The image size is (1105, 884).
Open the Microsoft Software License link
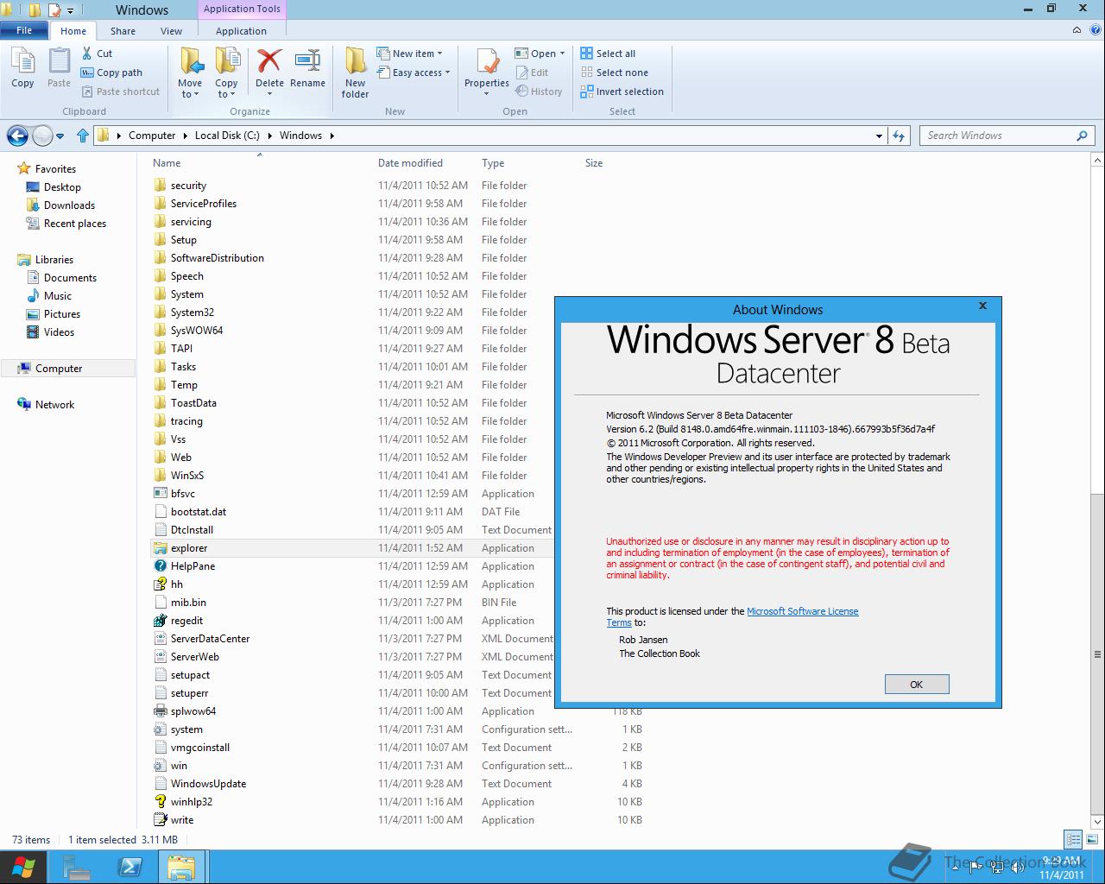coord(802,611)
